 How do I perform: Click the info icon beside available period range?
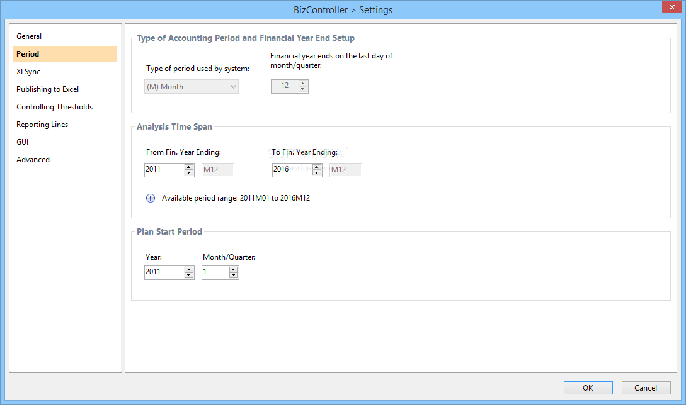click(150, 198)
